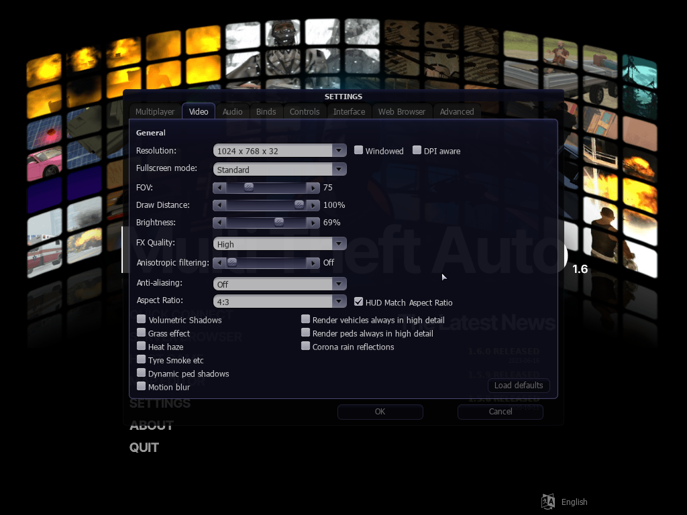
Task: Select QUIT in main menu
Action: [144, 447]
